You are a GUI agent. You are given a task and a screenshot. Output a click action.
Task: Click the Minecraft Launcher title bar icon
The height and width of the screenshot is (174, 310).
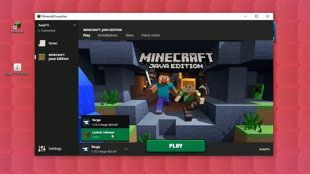coord(39,16)
